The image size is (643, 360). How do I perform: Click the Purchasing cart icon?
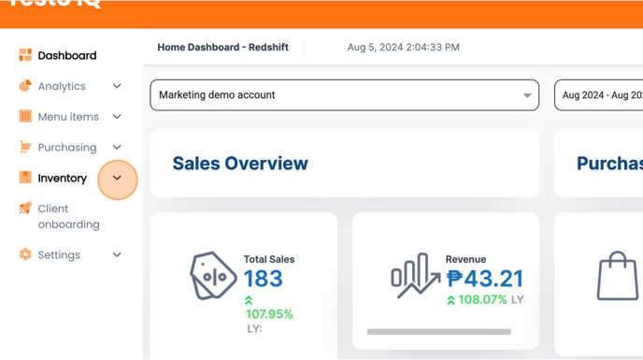click(25, 147)
